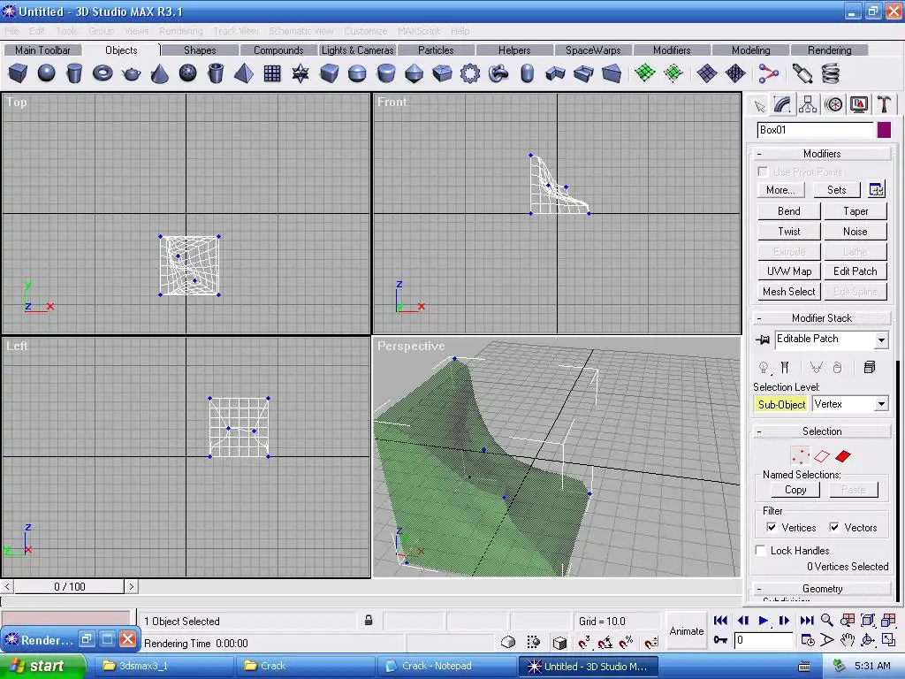Image resolution: width=905 pixels, height=679 pixels.
Task: Switch to the Modify command panel
Action: tap(783, 104)
